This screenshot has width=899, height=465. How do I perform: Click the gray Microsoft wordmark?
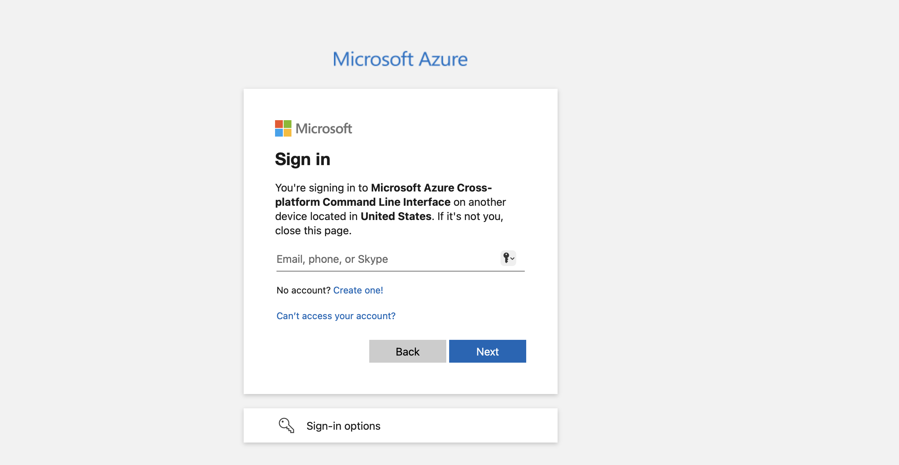(324, 129)
